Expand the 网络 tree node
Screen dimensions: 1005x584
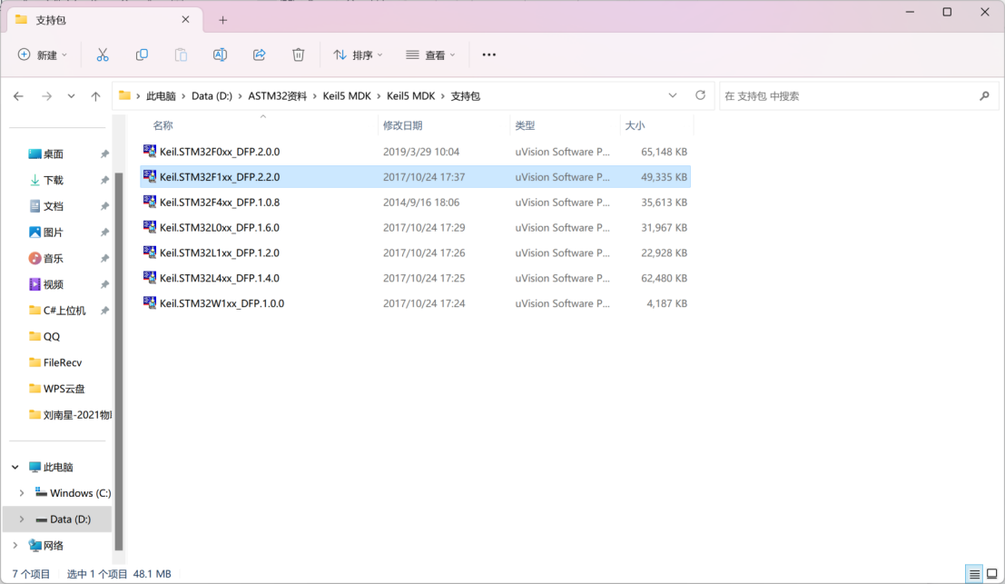(x=15, y=546)
